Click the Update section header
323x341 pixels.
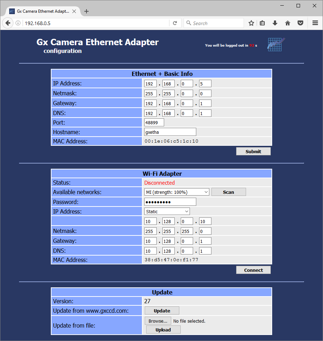pos(161,292)
